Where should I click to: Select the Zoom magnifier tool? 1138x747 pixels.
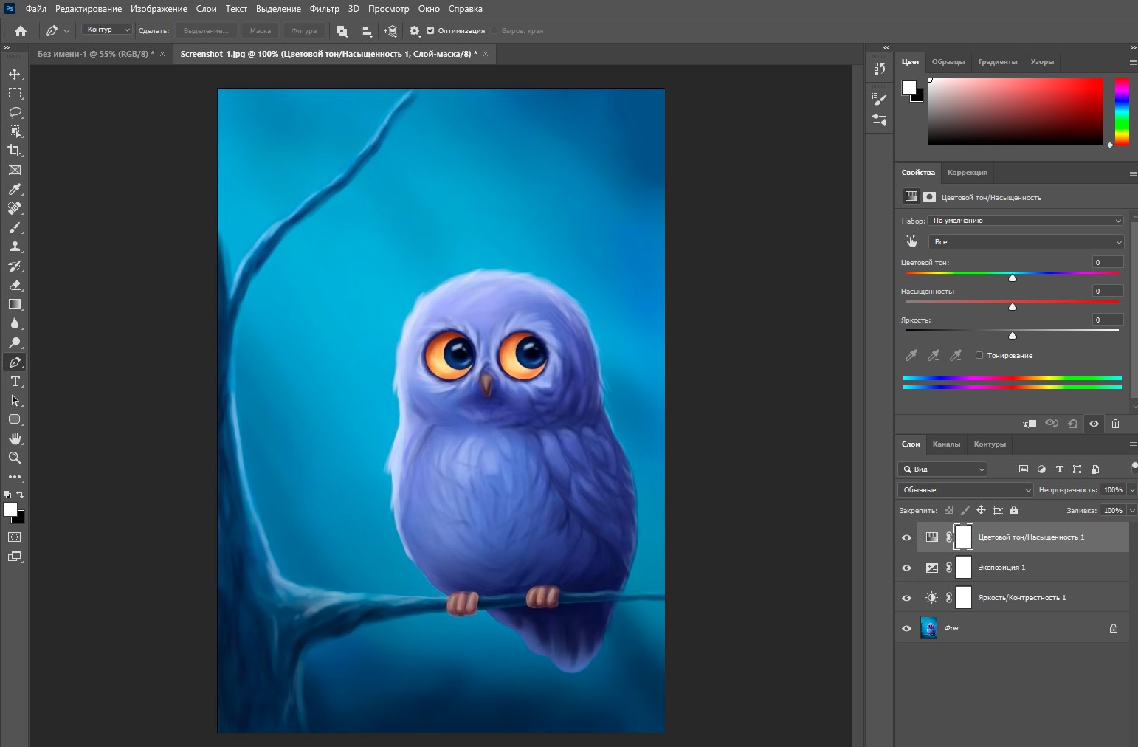click(x=15, y=458)
